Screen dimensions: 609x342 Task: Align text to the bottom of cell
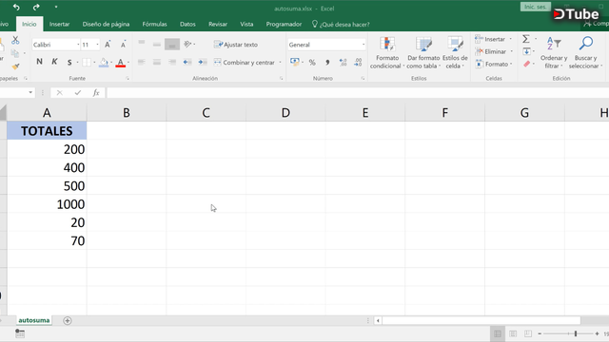click(171, 45)
